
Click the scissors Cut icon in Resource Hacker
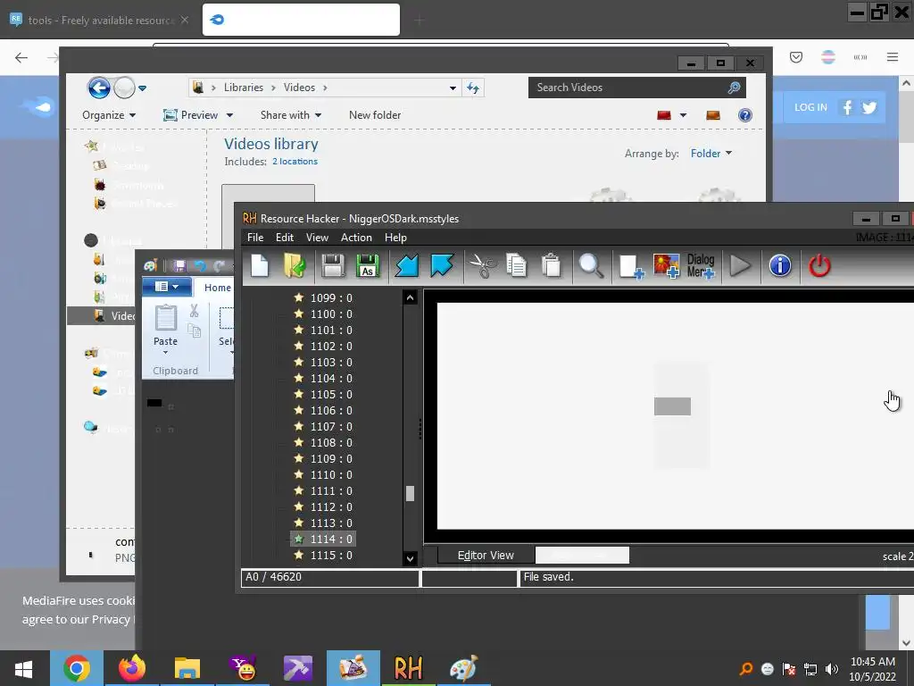coord(483,266)
